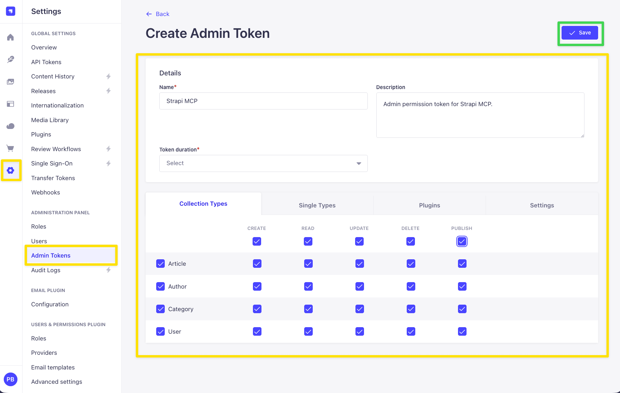Viewport: 620px width, 393px height.
Task: Click lightning icon beside Review Workflows
Action: tap(108, 149)
